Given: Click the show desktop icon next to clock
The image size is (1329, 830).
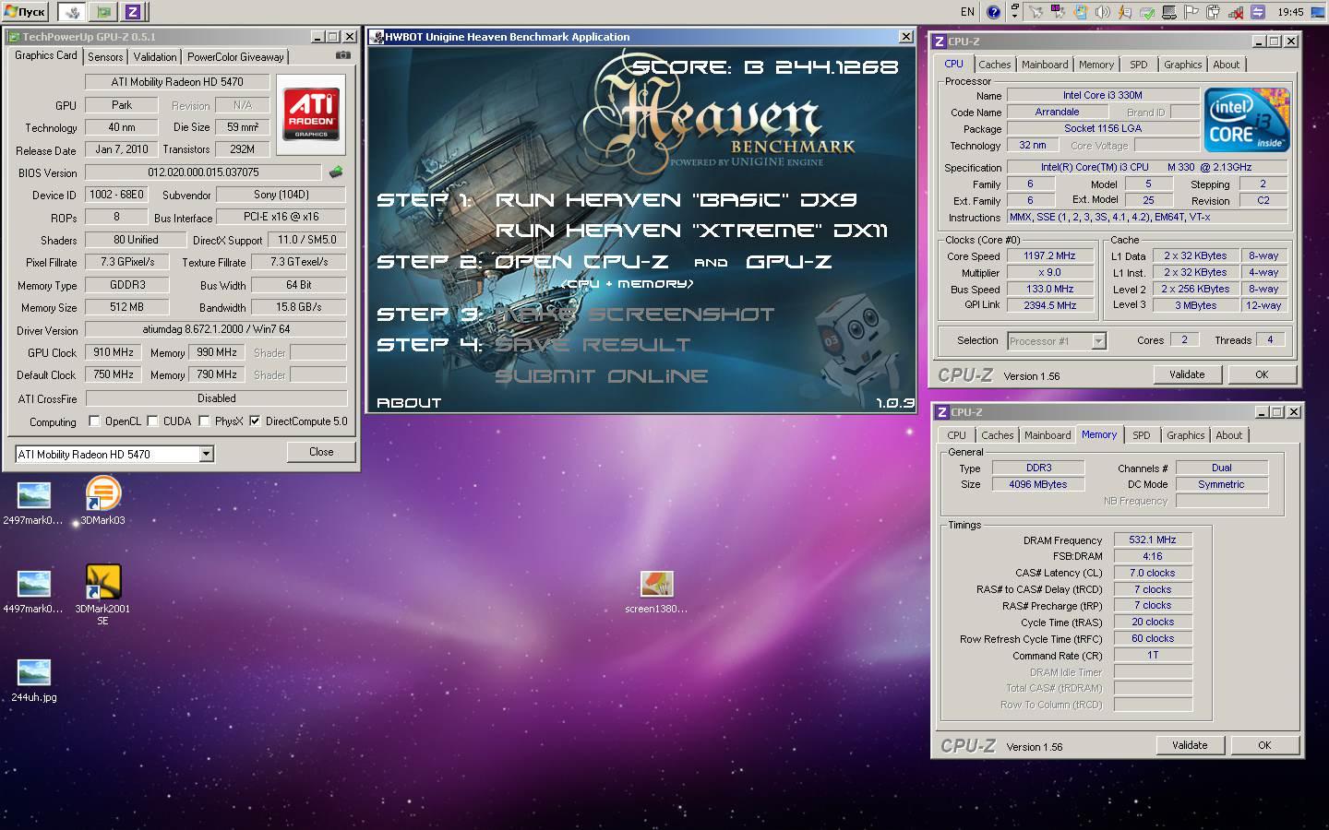Looking at the screenshot, I should coord(1319,12).
